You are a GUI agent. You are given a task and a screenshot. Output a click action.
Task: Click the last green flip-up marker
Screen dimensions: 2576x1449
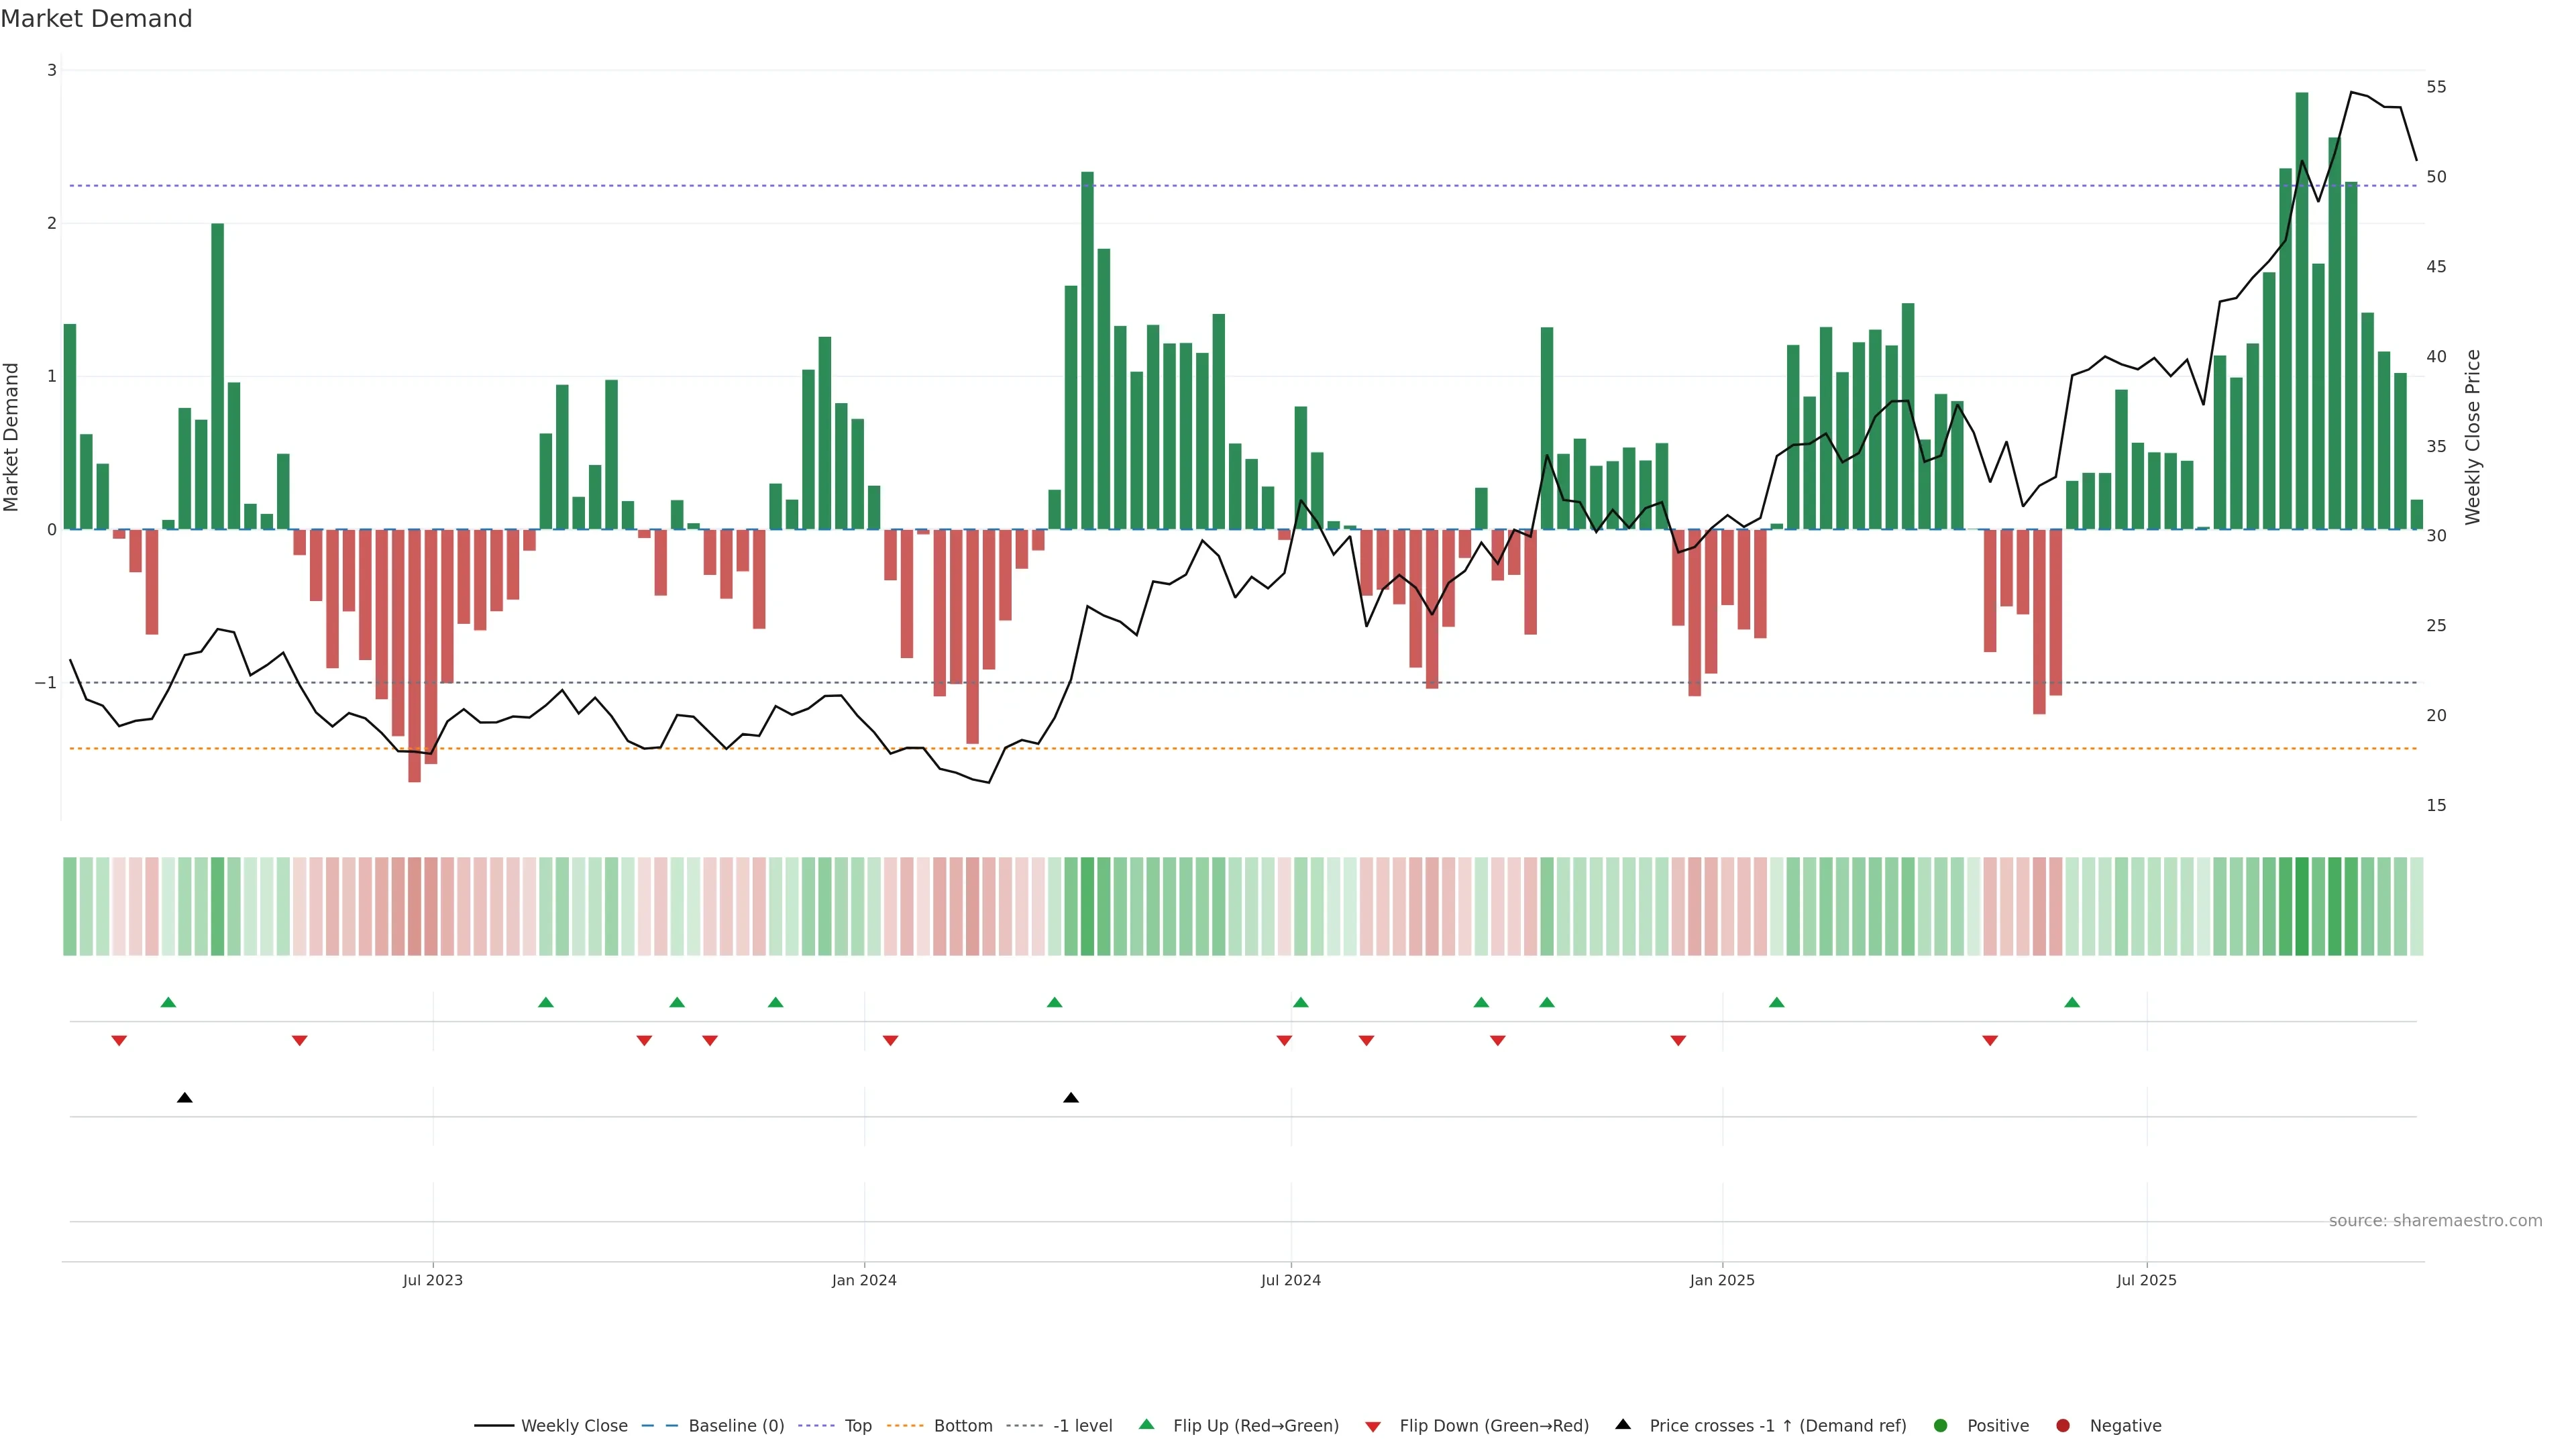click(2072, 1003)
